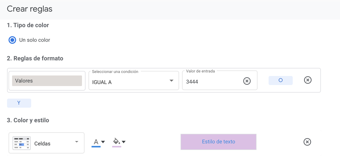Add an AND condition with "Y" button
Image resolution: width=340 pixels, height=160 pixels.
[x=19, y=103]
